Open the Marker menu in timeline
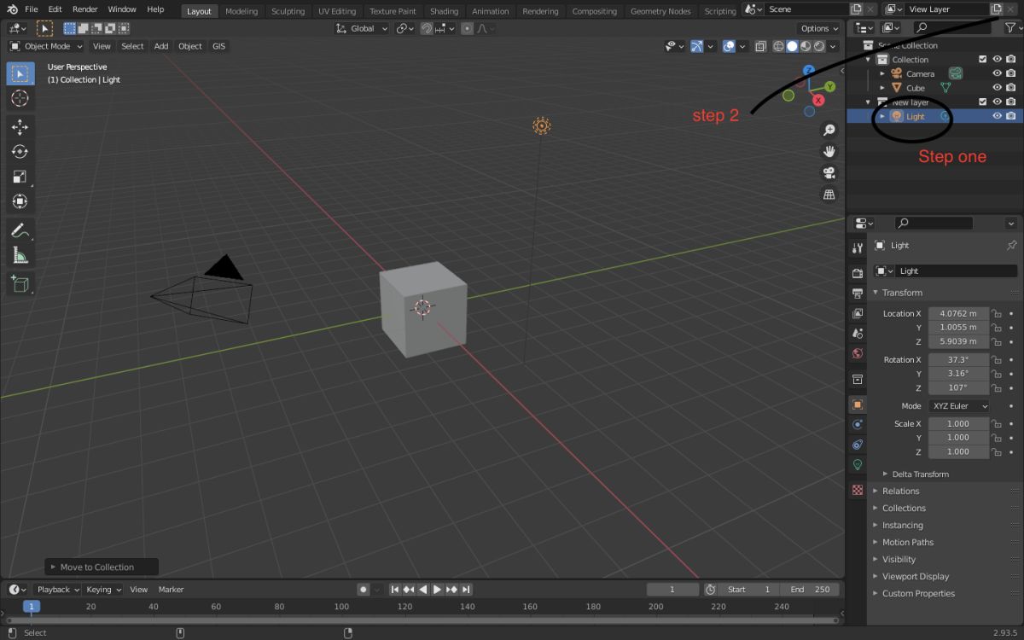 171,590
